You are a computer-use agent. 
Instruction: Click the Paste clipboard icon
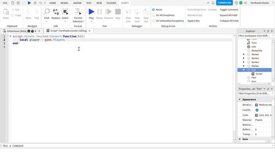[6, 12]
